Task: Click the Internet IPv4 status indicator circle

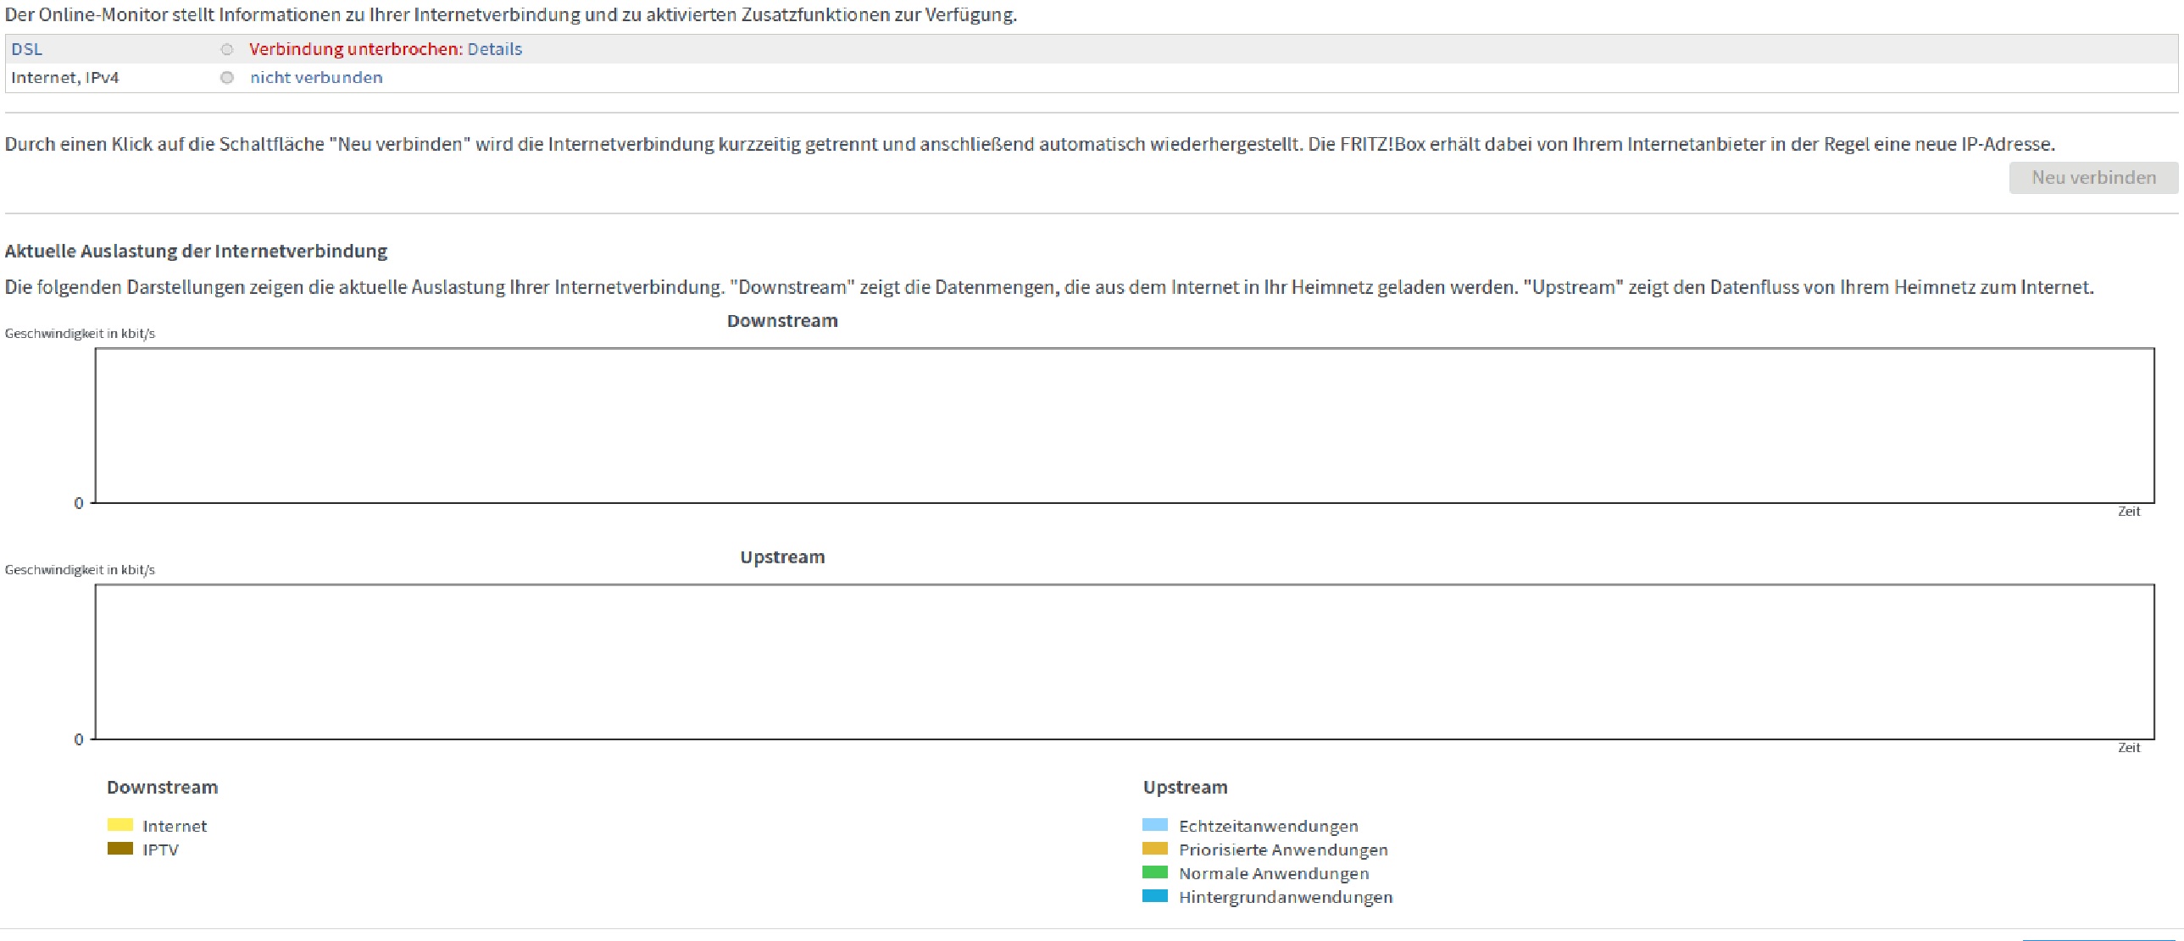Action: click(x=226, y=78)
